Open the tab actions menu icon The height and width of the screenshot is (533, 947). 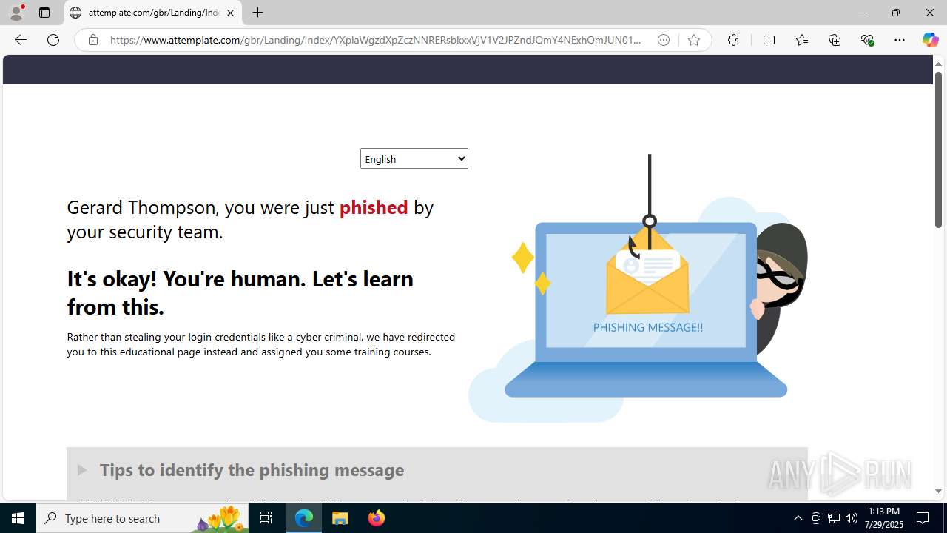point(44,13)
